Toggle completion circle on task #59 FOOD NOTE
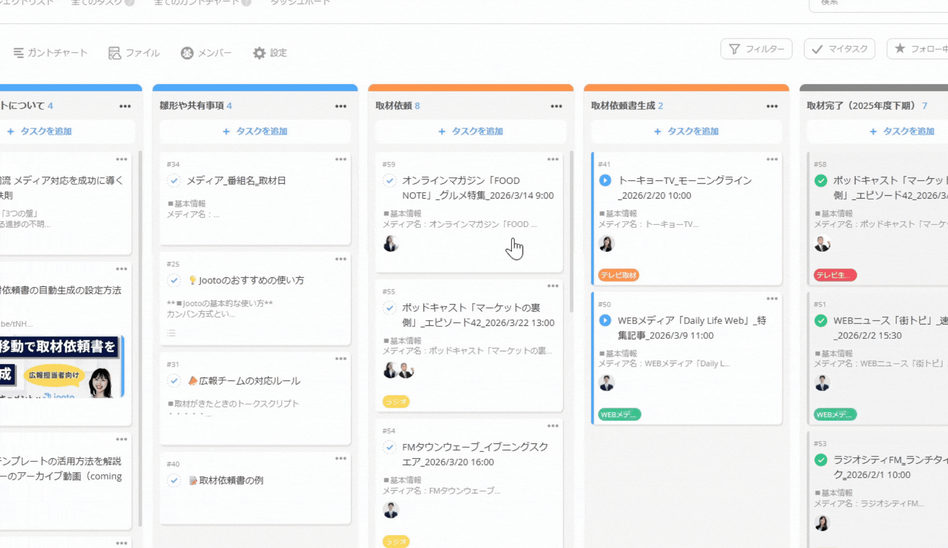948x548 pixels. [x=390, y=181]
